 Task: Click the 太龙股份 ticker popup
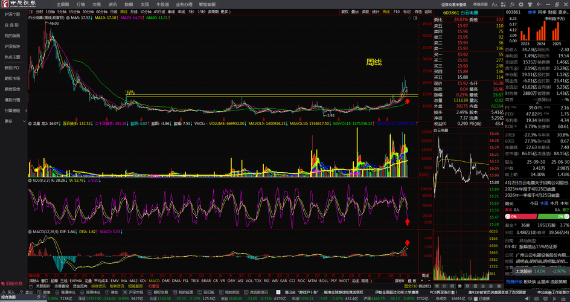pos(541,271)
